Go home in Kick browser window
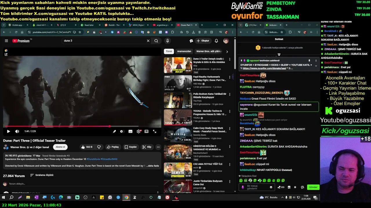Viewport: 371px width, 208px height. click(259, 32)
